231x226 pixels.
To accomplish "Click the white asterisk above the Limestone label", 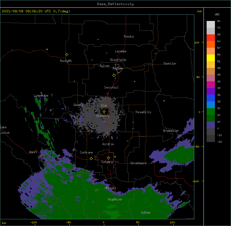I will point(41,93).
